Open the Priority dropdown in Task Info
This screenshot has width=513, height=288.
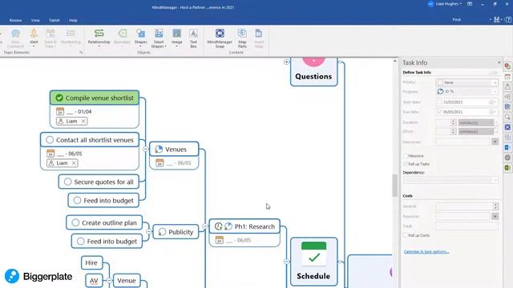coord(467,82)
